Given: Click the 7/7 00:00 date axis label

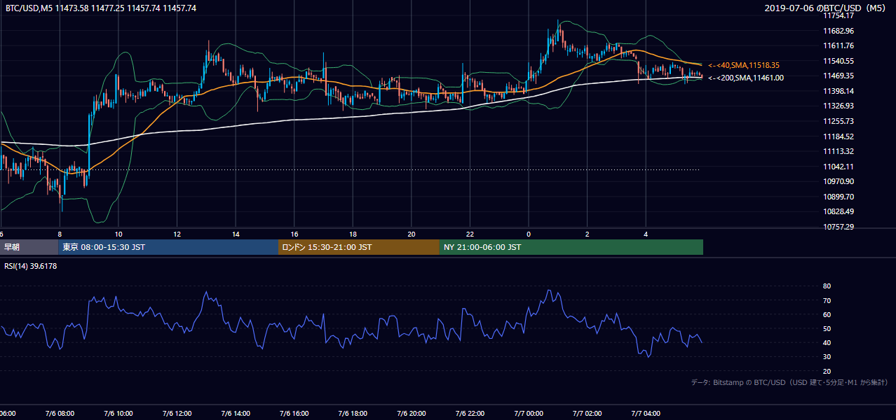Looking at the screenshot, I should [x=529, y=413].
